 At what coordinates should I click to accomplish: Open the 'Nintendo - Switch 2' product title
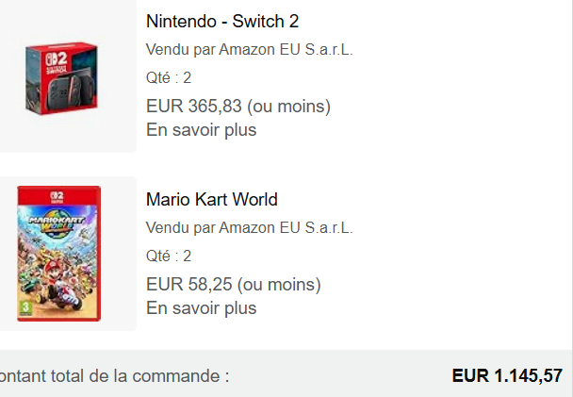pos(222,21)
